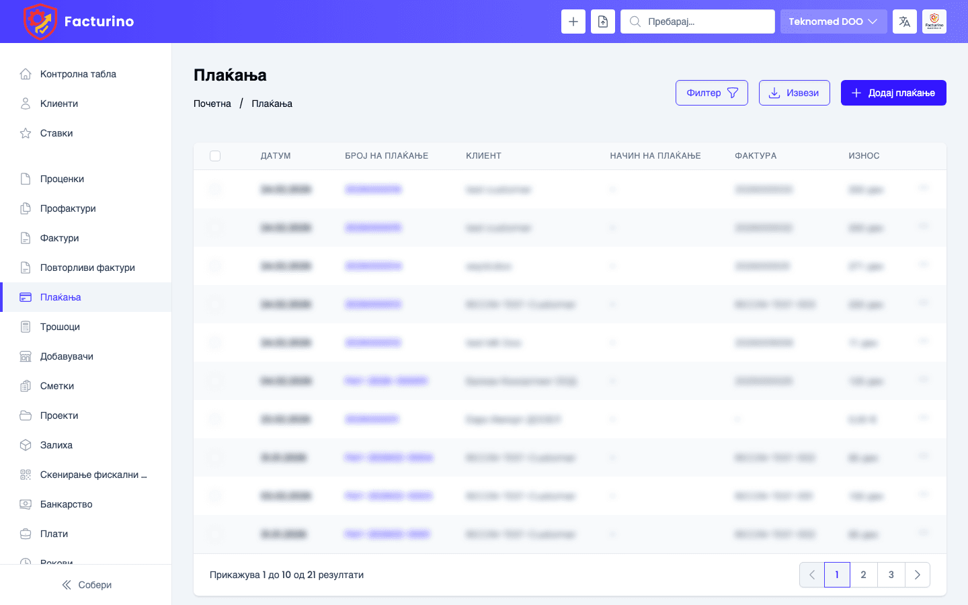The image size is (968, 605).
Task: Open the language translation icon
Action: pyautogui.click(x=904, y=22)
